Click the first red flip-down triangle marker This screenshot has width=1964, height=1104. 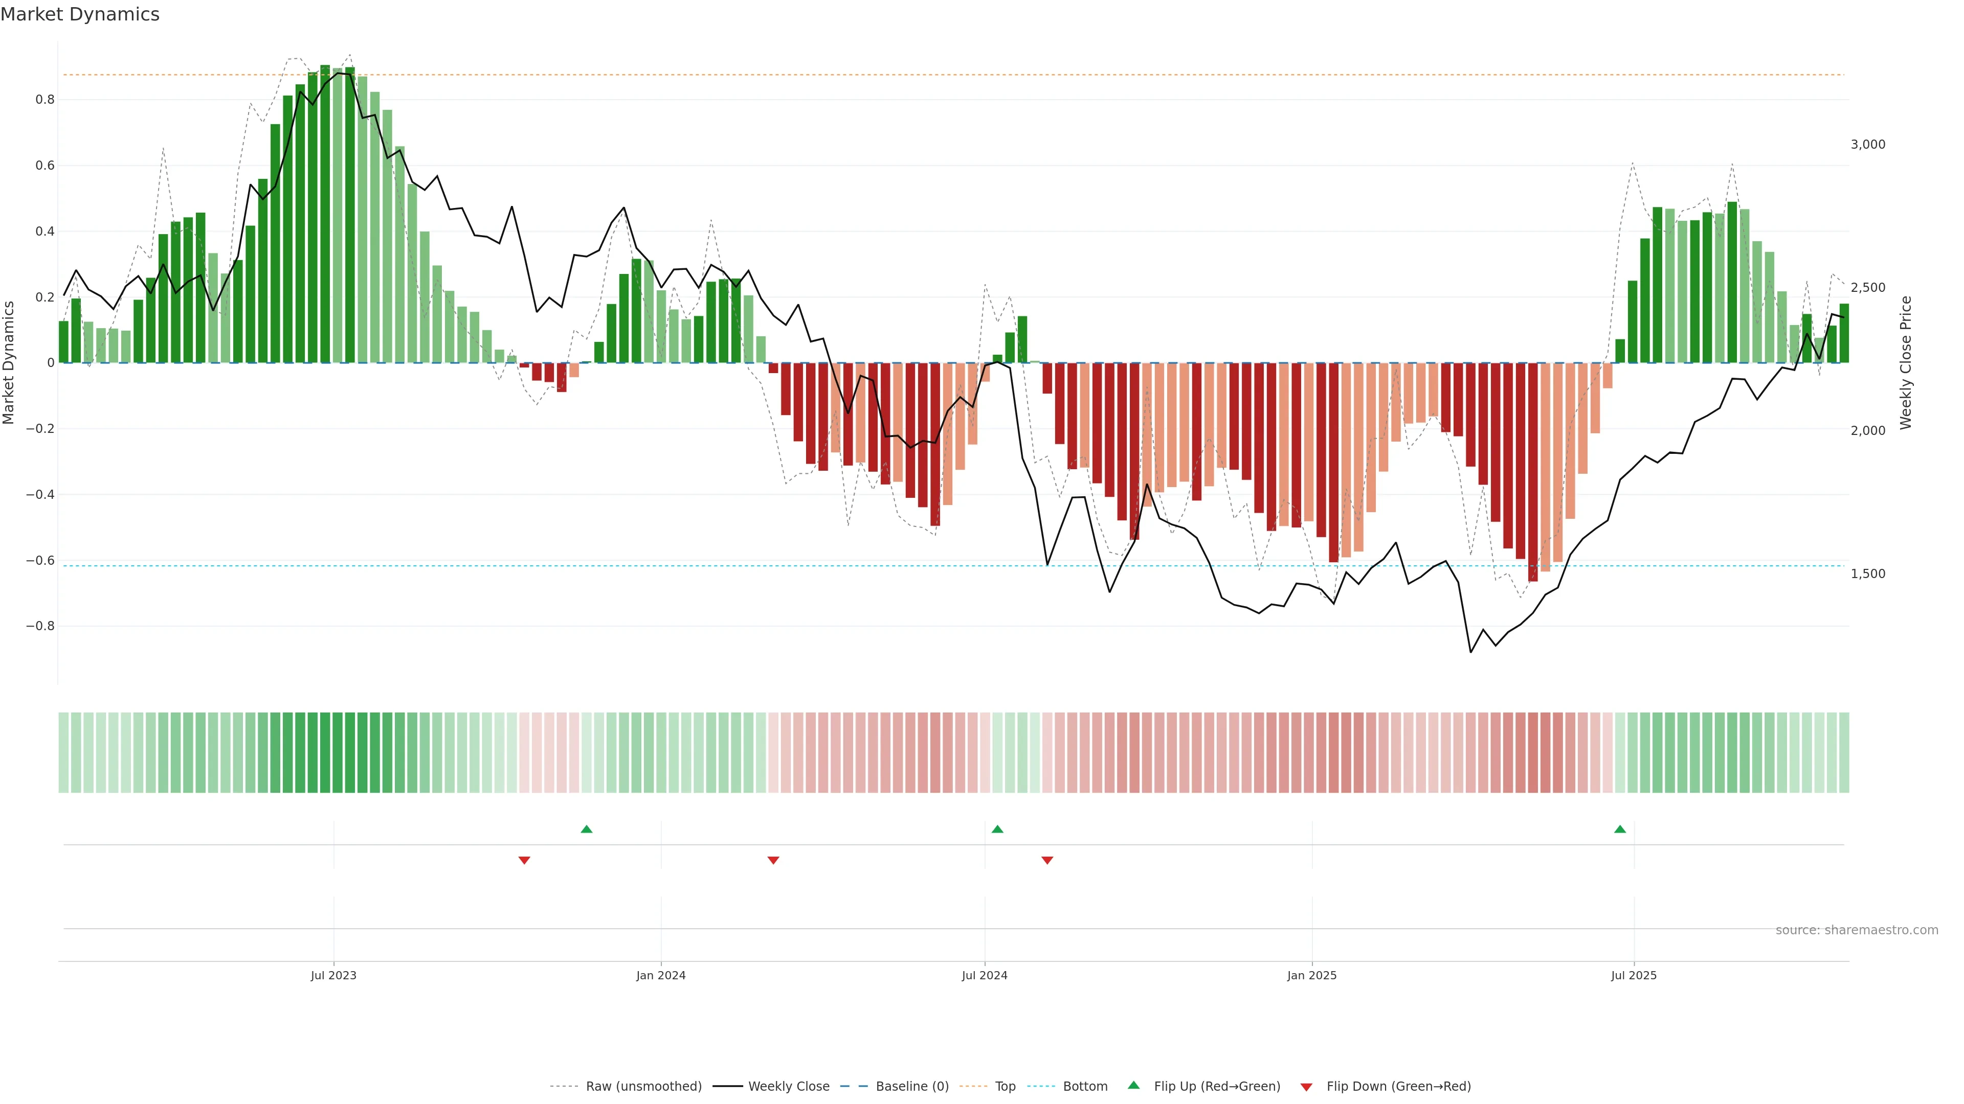[x=524, y=860]
